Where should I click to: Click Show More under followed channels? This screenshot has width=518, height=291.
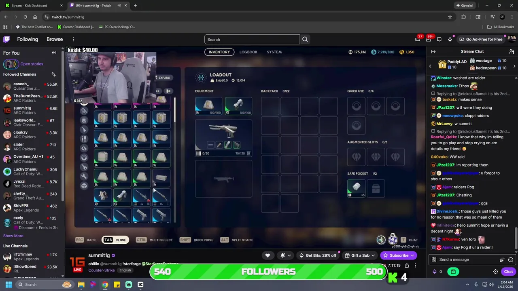(13, 236)
